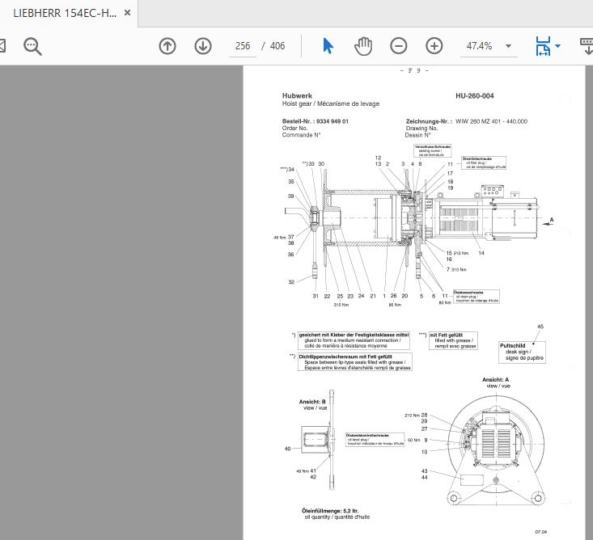Click the drawing number "WiW 260 MZ 401 - 440.000"
This screenshot has width=593, height=540.
click(x=491, y=121)
